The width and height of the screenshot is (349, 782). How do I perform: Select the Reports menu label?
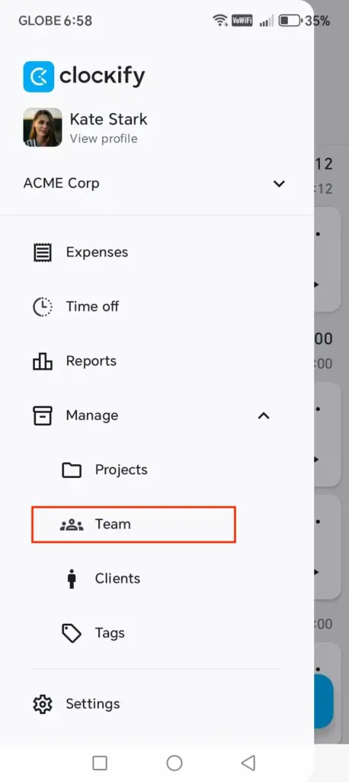pos(91,361)
